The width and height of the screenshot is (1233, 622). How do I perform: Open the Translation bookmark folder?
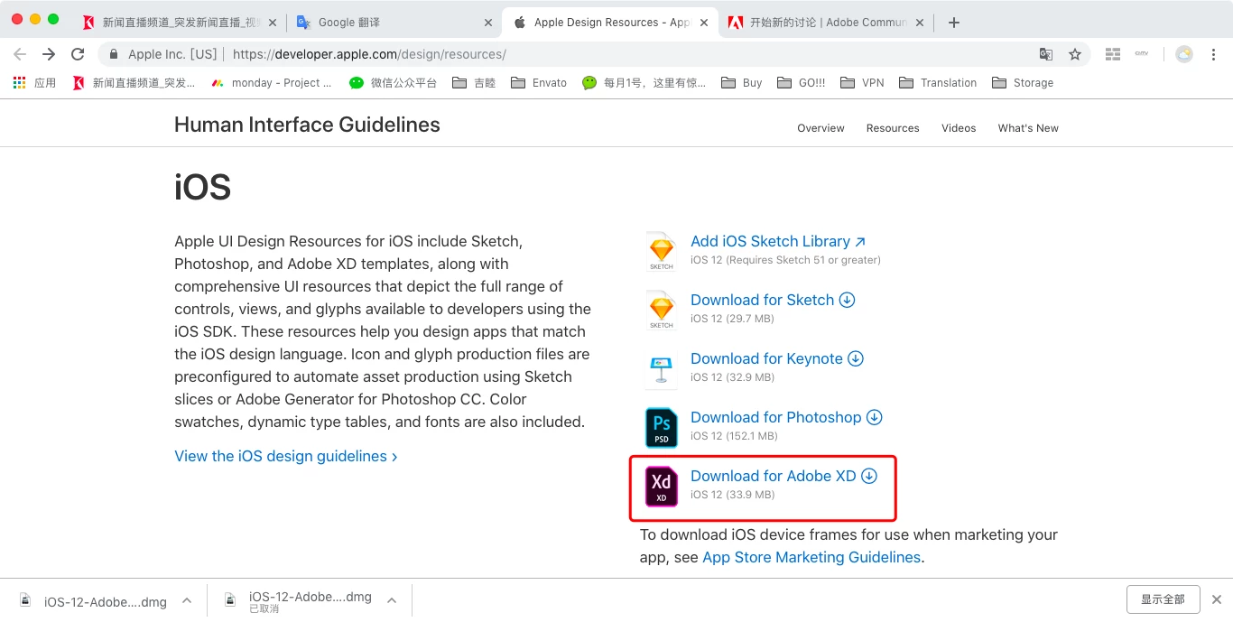point(938,83)
